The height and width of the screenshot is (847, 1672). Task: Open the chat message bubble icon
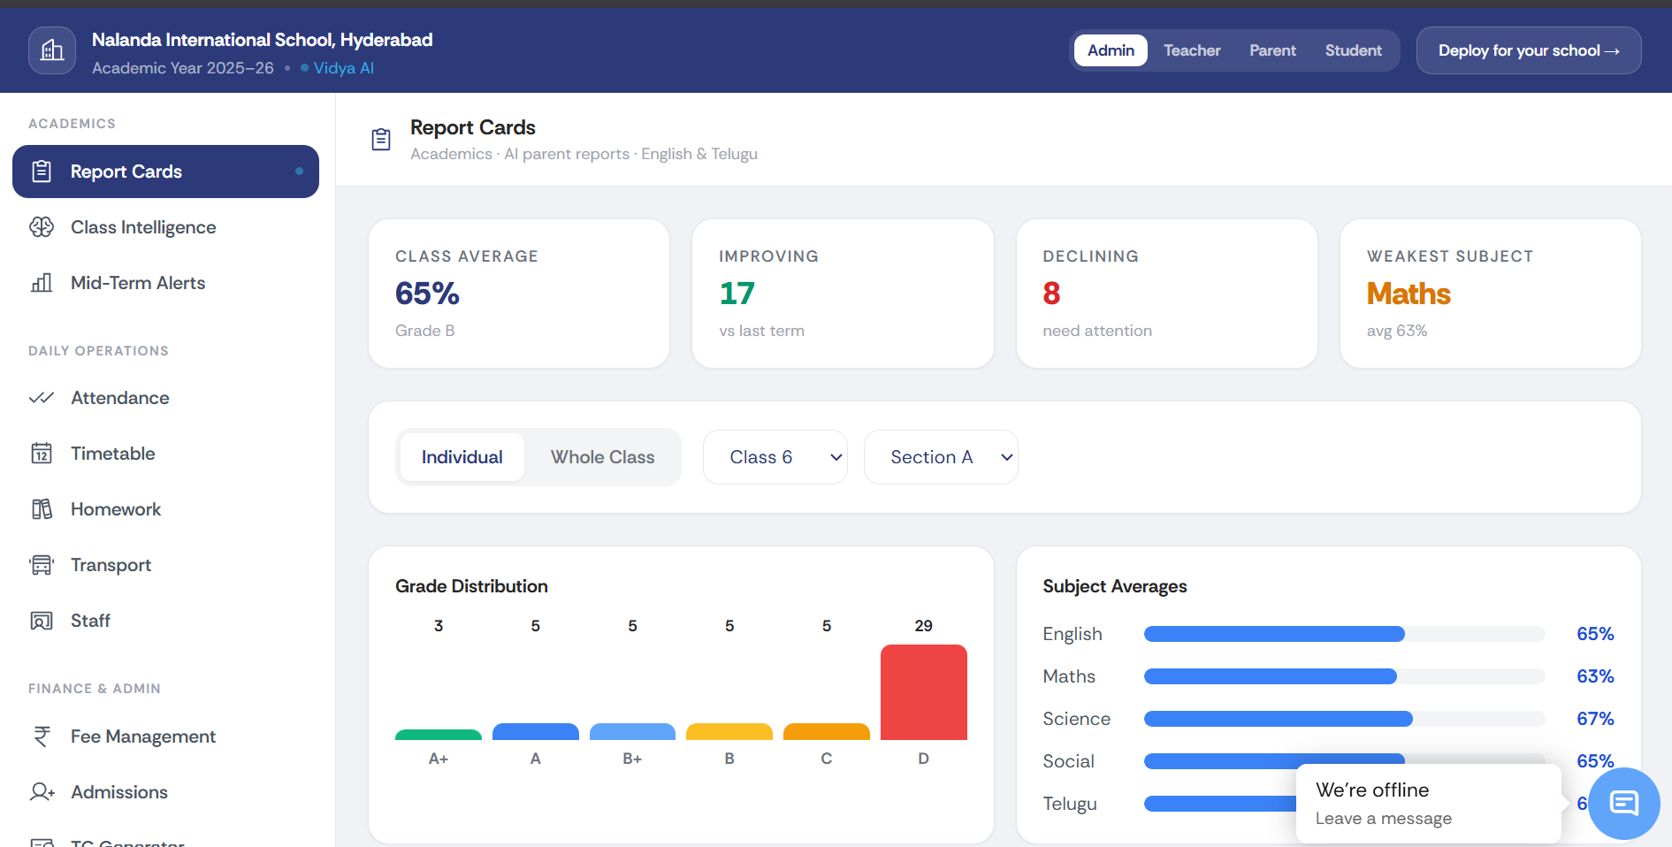[x=1624, y=803]
